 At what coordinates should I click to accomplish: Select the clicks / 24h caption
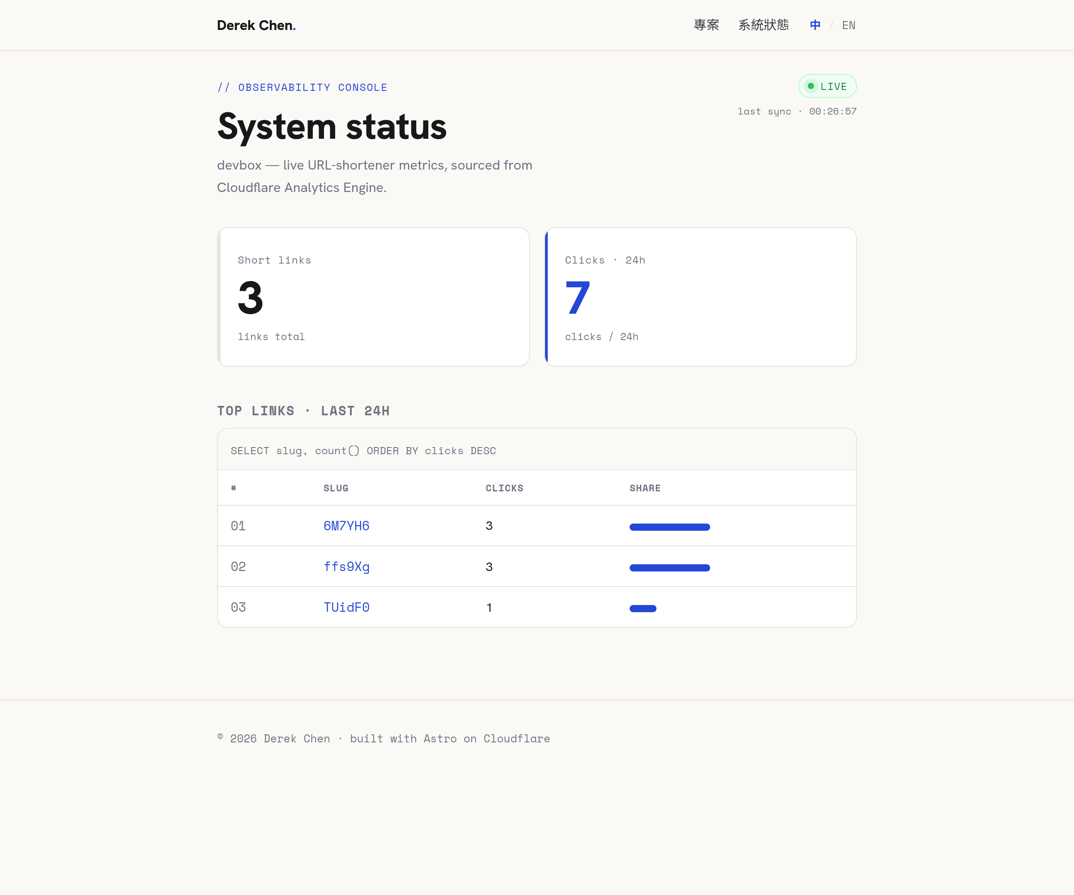click(601, 337)
